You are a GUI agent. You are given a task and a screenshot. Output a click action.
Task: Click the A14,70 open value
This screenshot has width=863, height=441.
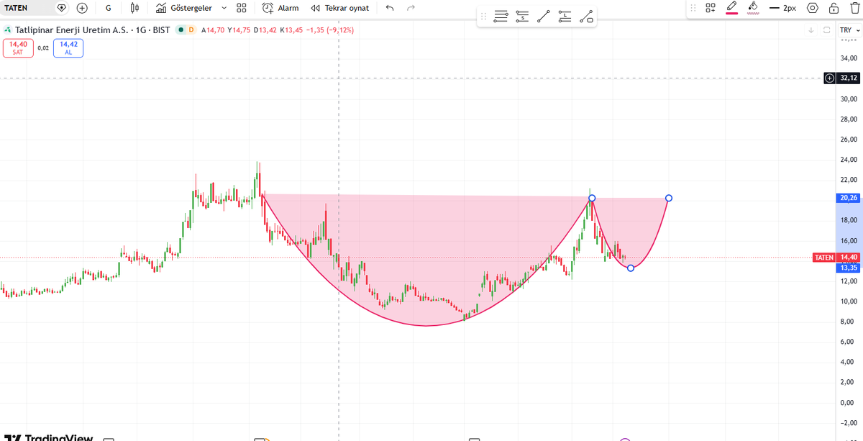[213, 30]
